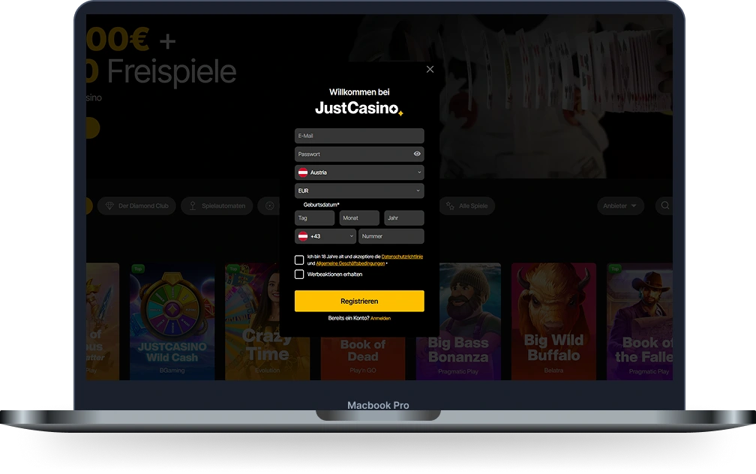This screenshot has width=756, height=474.
Task: Open the Book of the Fallen thumbnail
Action: pos(640,322)
